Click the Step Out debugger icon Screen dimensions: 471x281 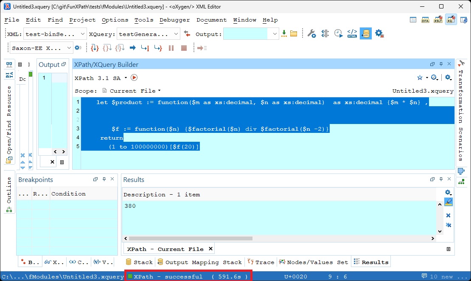pyautogui.click(x=120, y=48)
